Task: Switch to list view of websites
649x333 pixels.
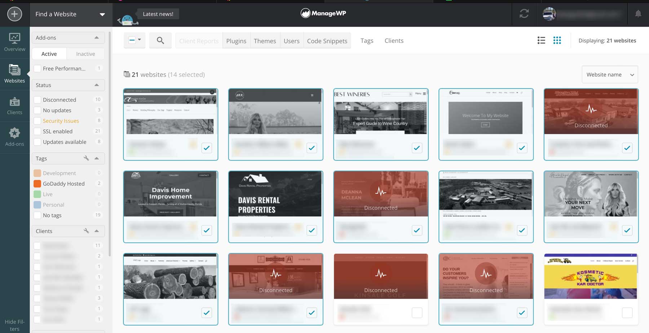Action: [541, 40]
